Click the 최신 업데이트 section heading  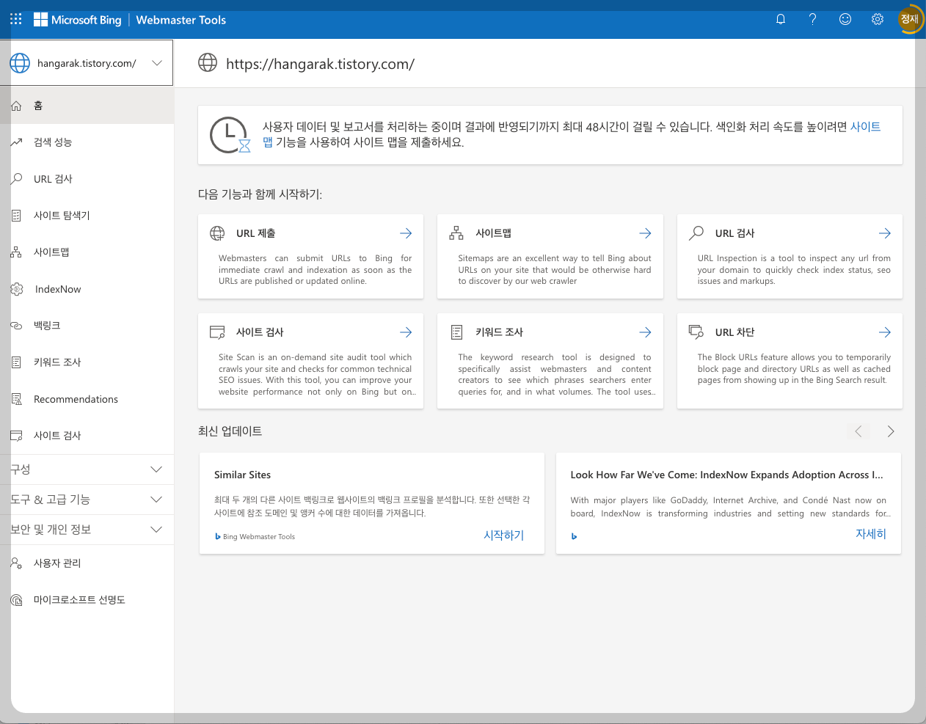pyautogui.click(x=230, y=431)
